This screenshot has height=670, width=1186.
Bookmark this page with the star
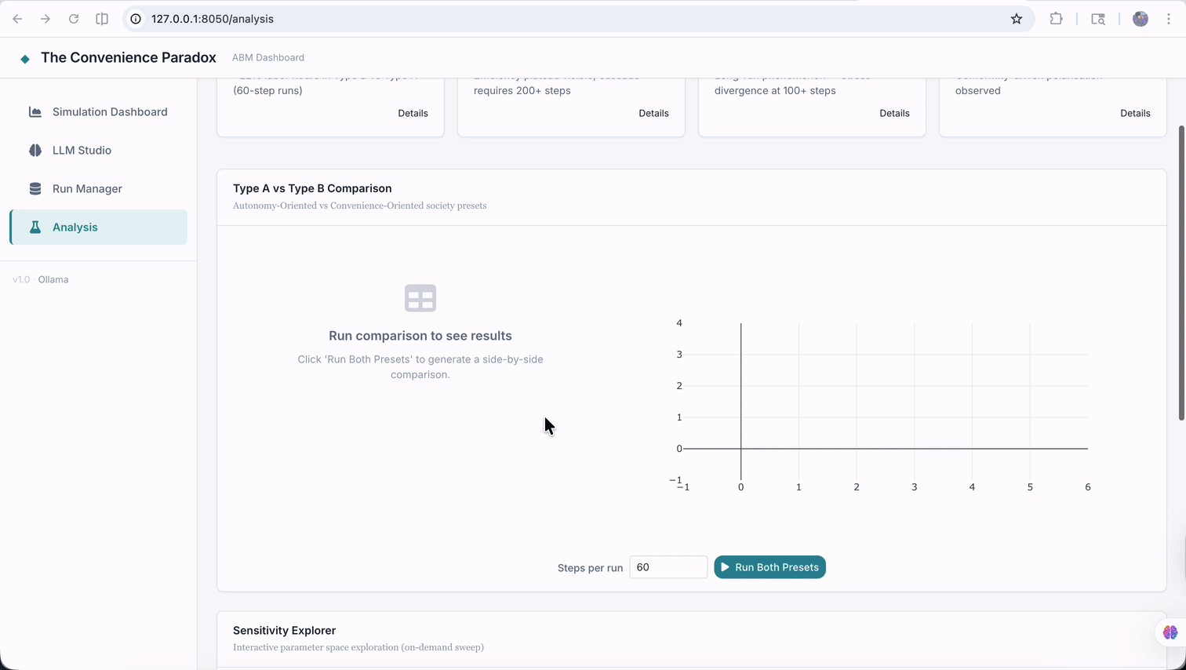[1017, 19]
